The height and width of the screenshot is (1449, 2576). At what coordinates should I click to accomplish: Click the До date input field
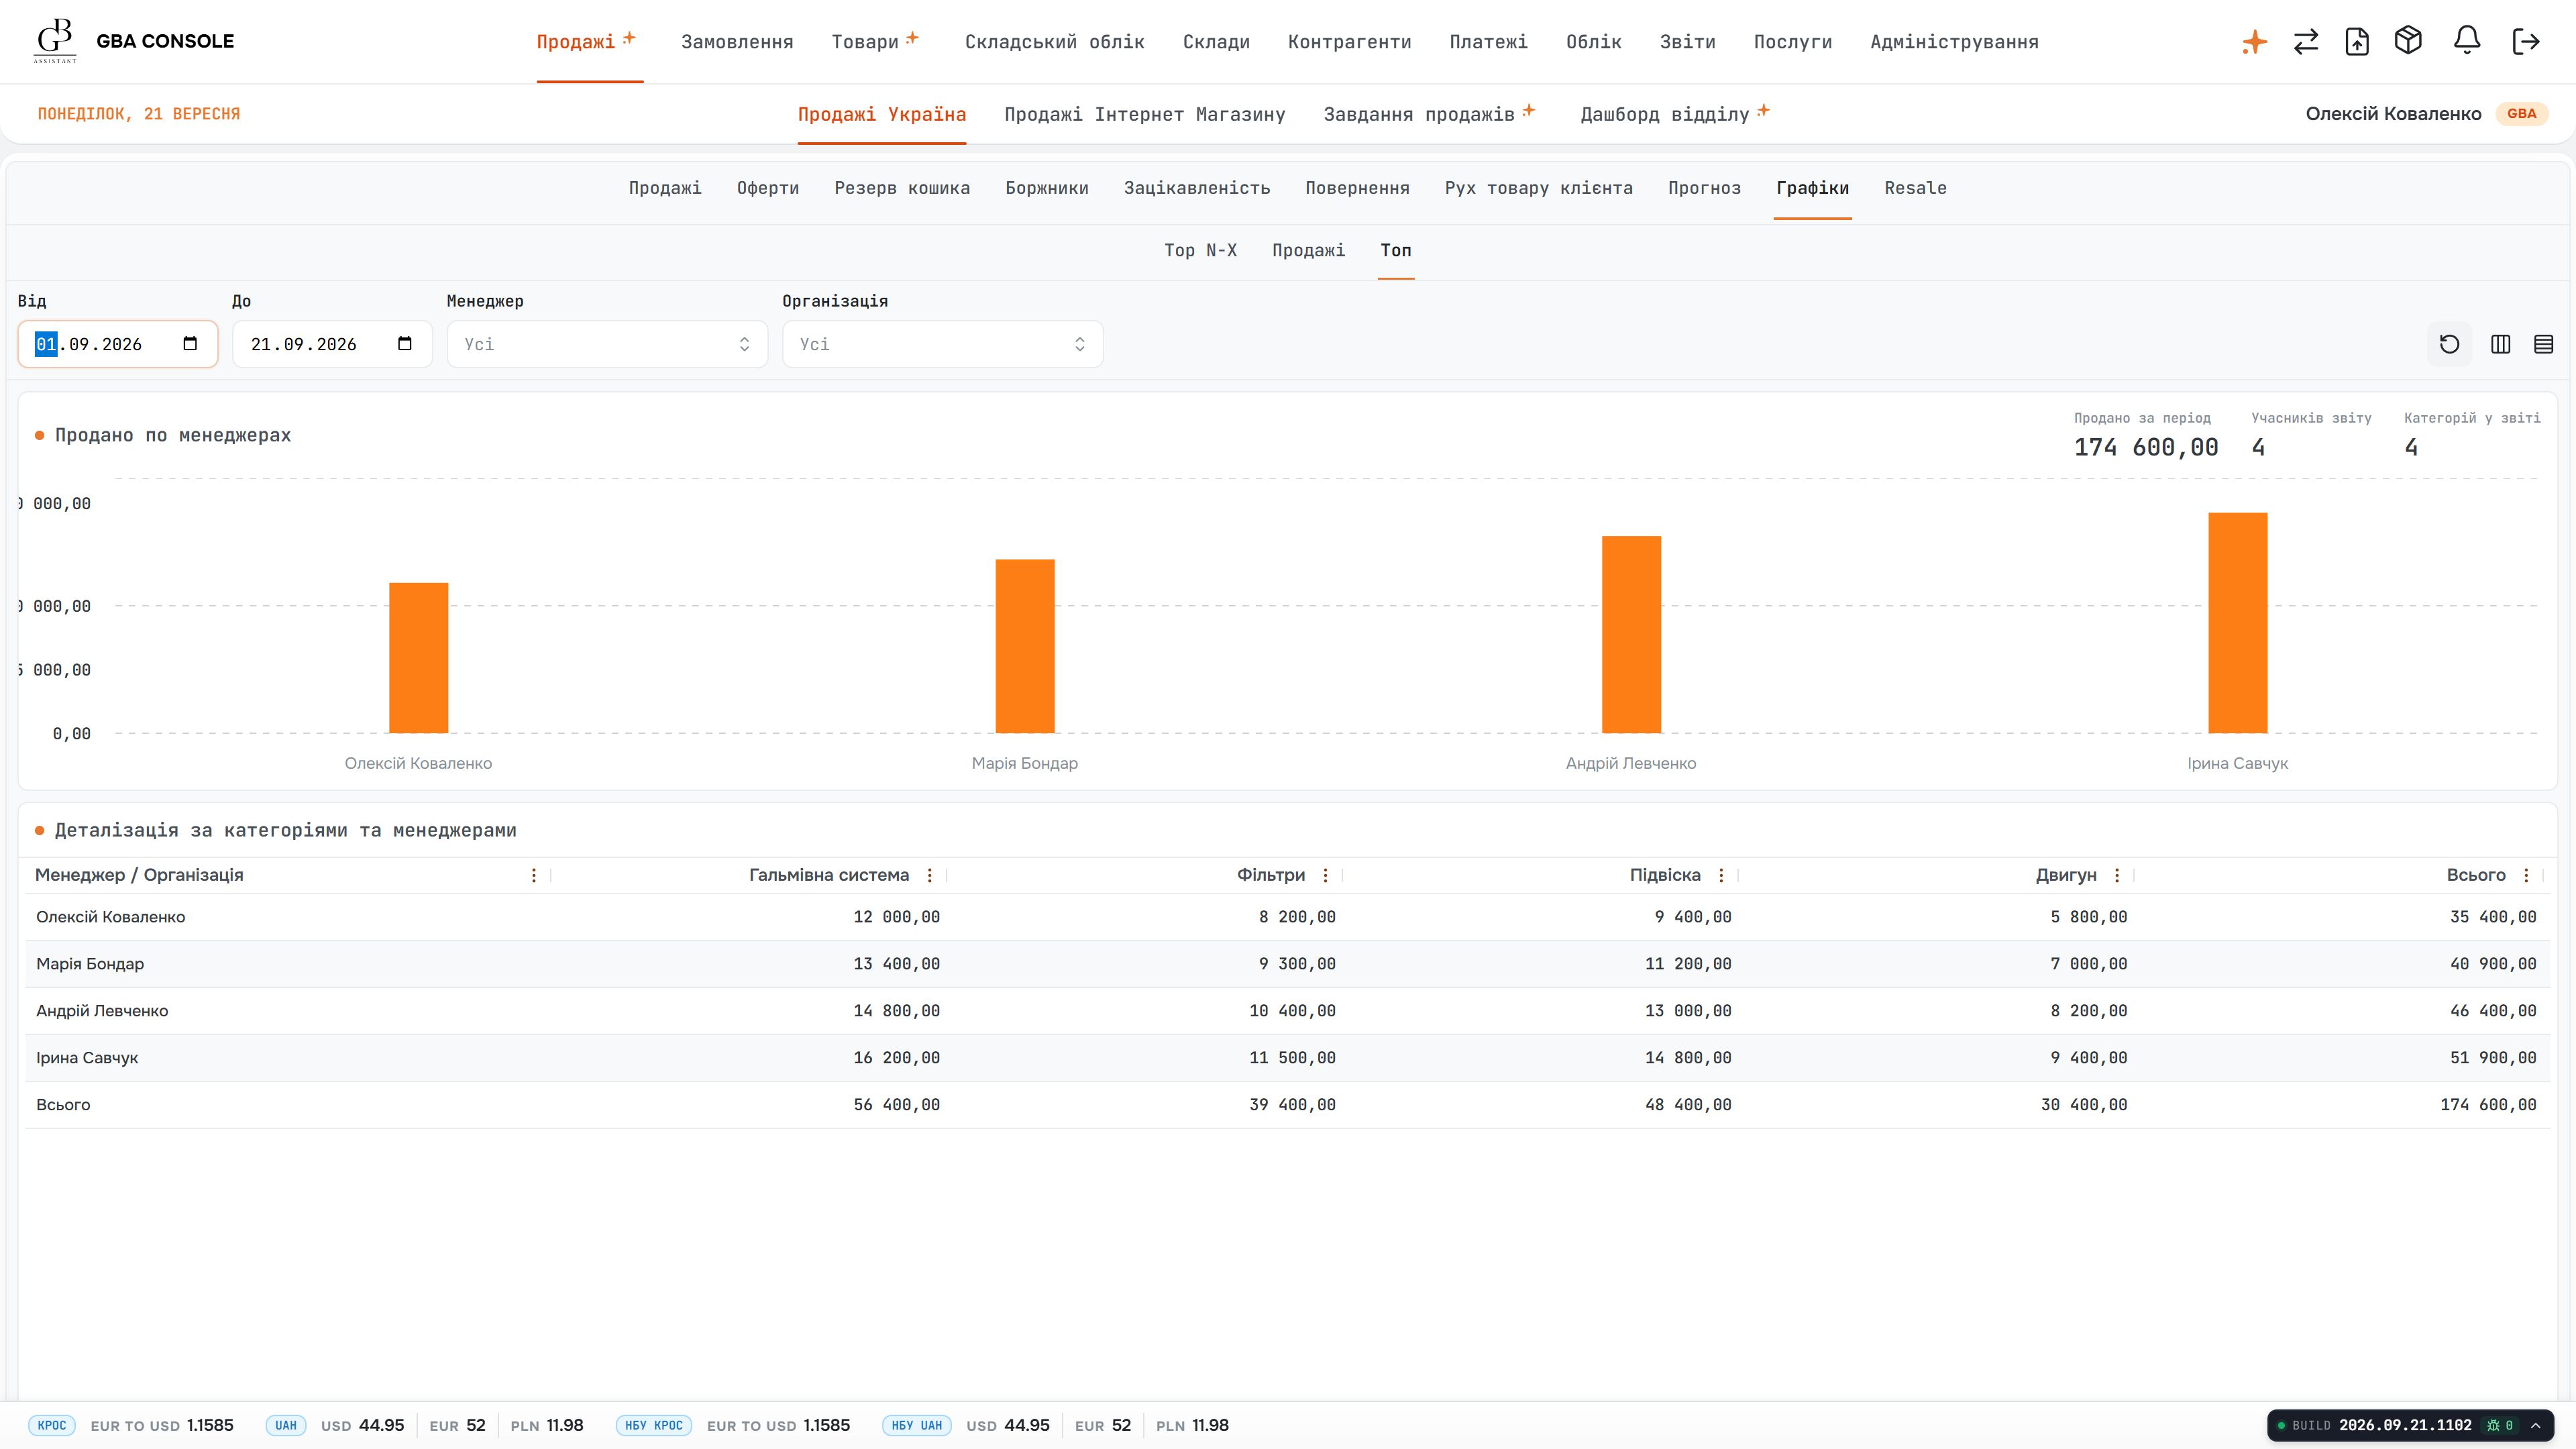(x=333, y=344)
